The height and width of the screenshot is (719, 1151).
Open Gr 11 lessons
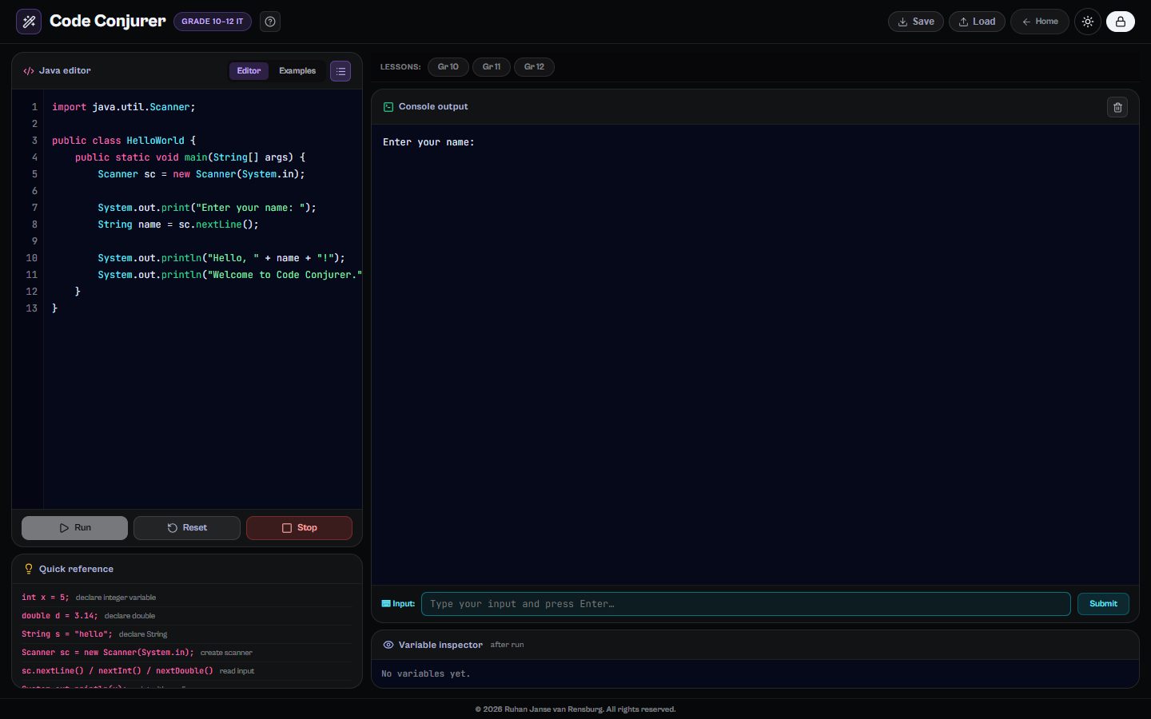pos(492,67)
